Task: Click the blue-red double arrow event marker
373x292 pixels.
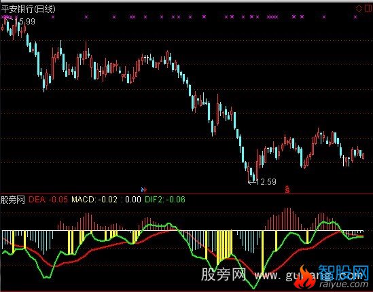Action: pos(144,189)
